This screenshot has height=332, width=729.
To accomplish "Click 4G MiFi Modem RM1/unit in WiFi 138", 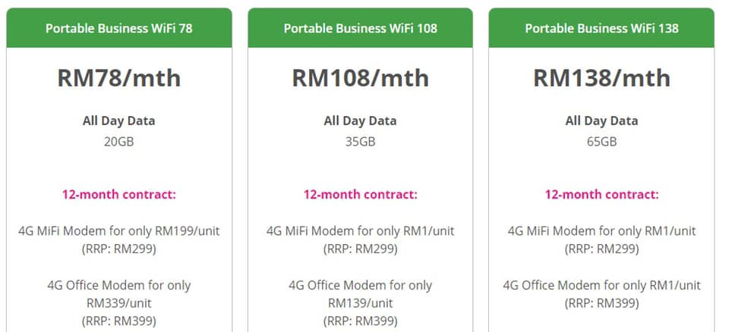I will [601, 240].
